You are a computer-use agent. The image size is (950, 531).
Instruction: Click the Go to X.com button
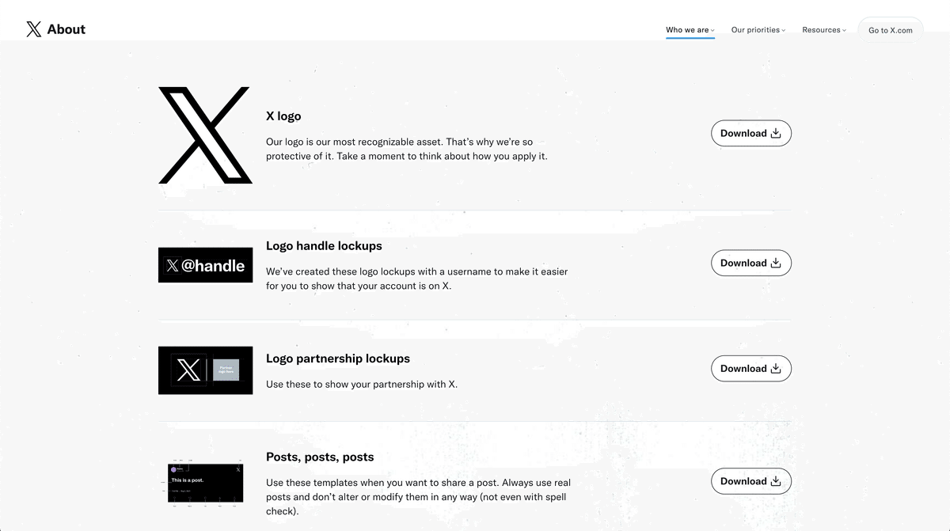(890, 30)
